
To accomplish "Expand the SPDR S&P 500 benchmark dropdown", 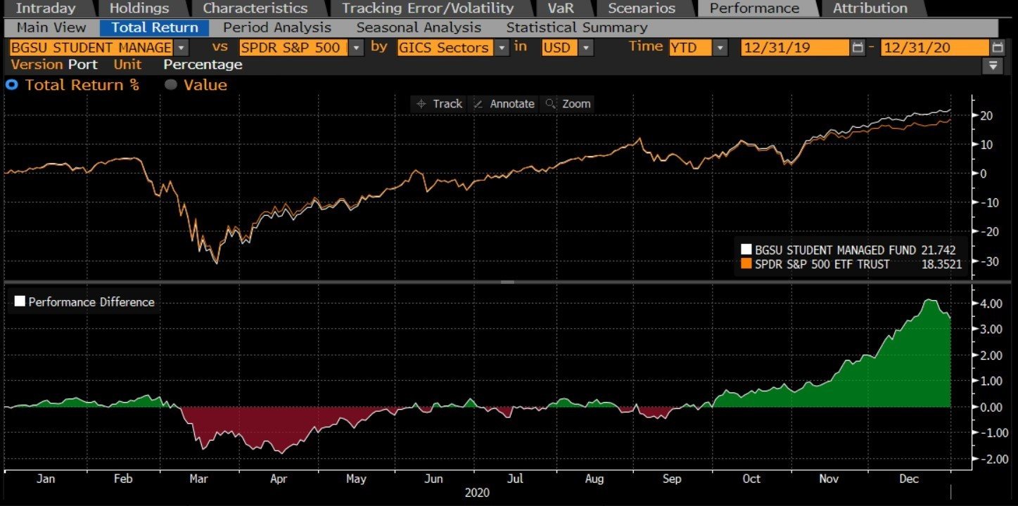I will pyautogui.click(x=357, y=48).
